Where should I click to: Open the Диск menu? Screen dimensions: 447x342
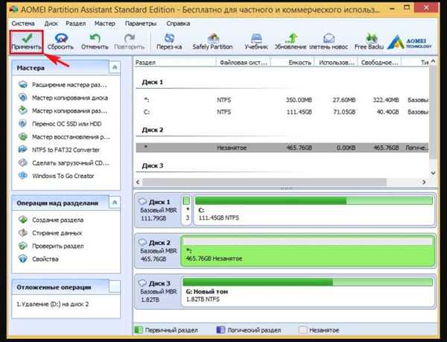pyautogui.click(x=51, y=23)
